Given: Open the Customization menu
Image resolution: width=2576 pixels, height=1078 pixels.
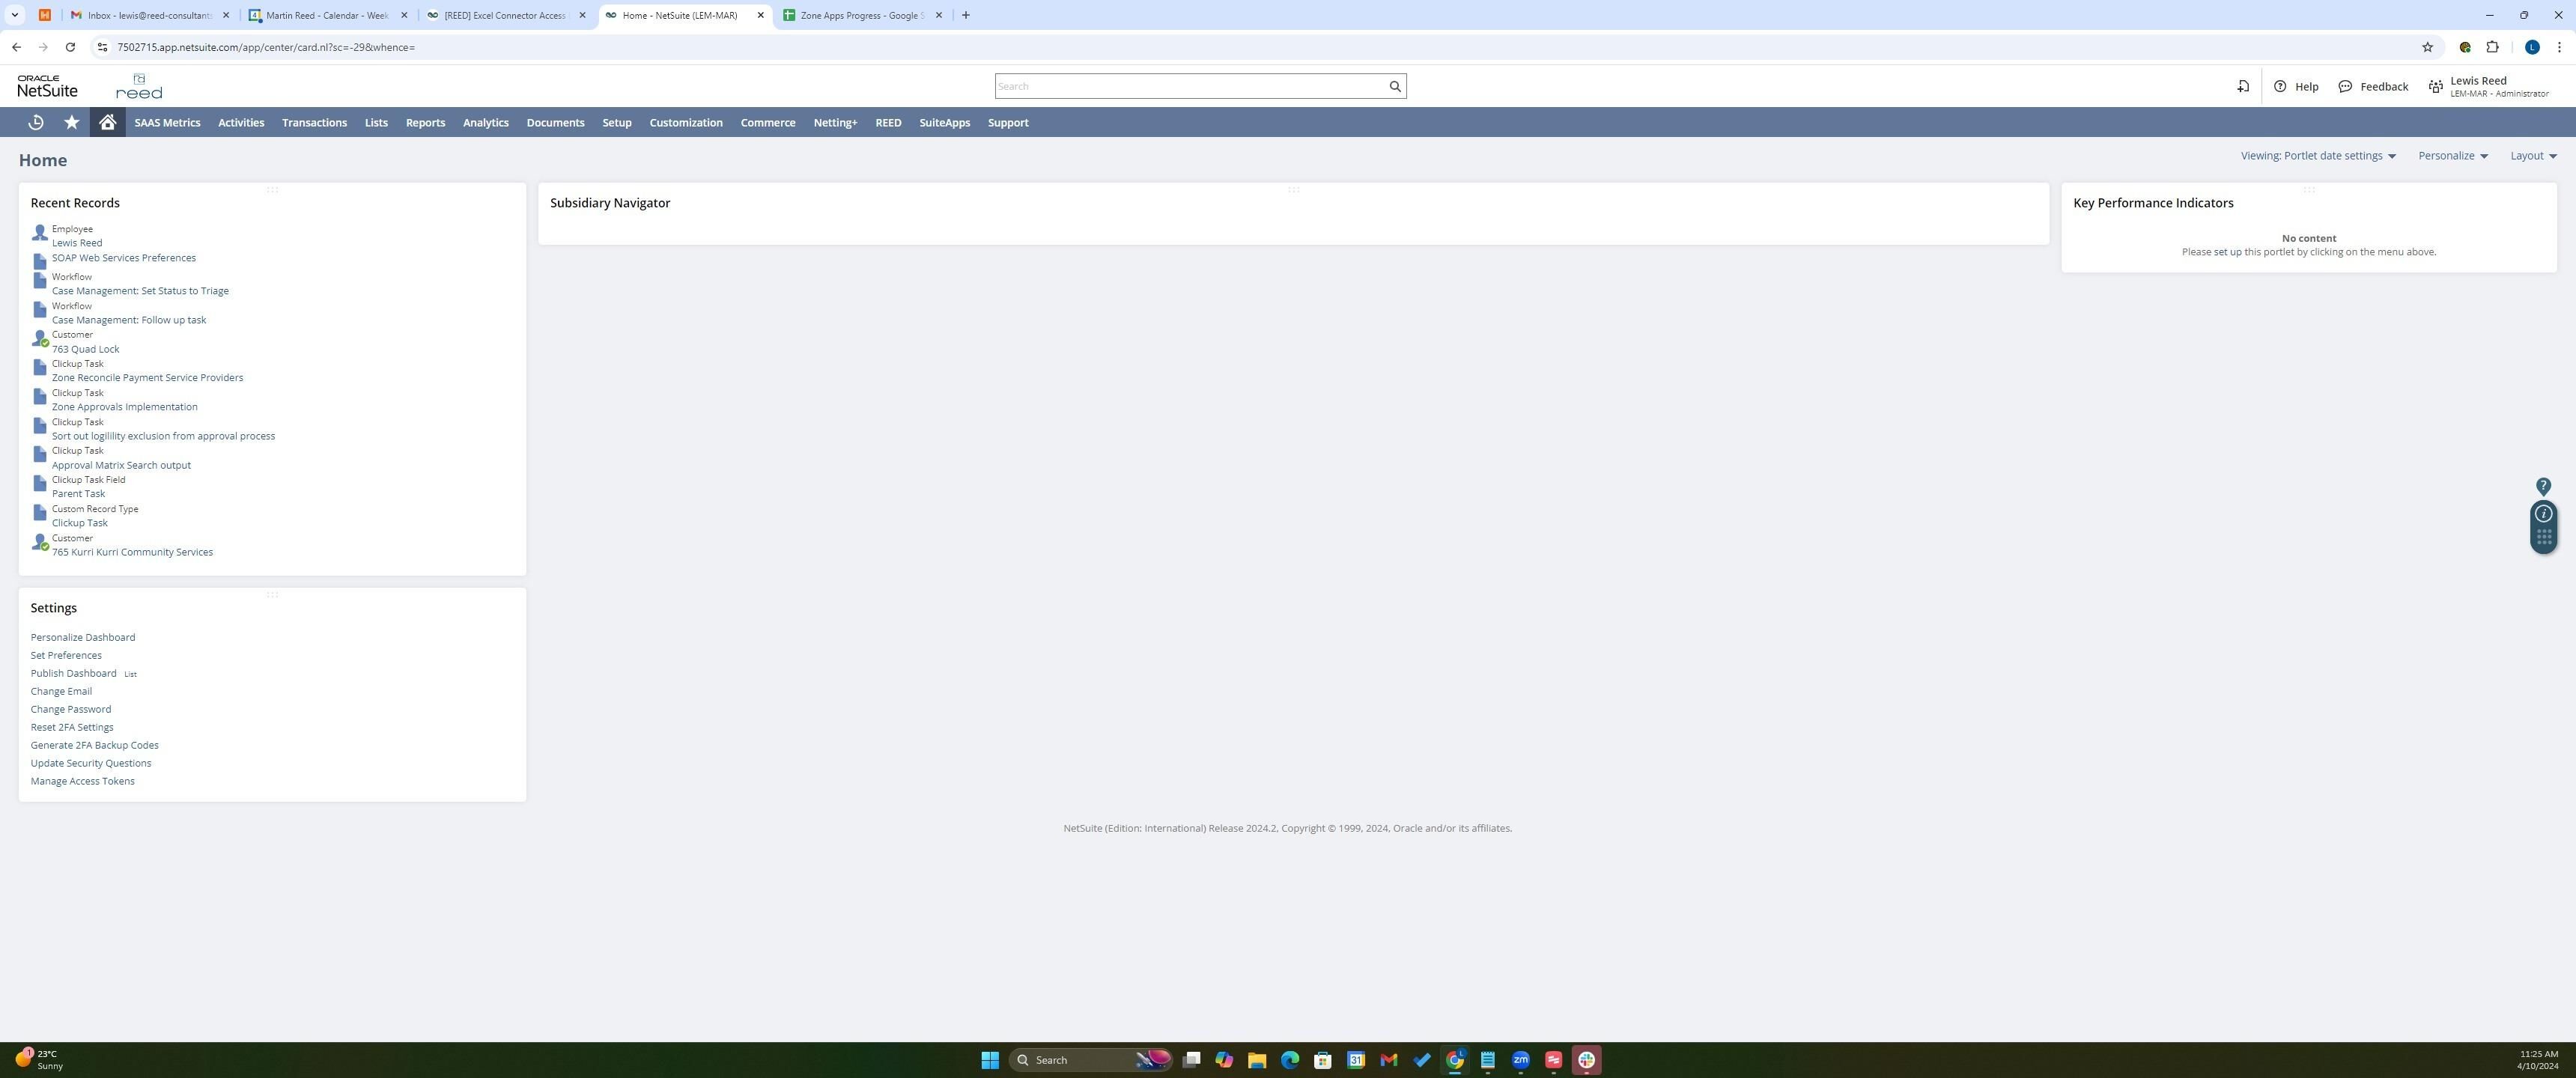Looking at the screenshot, I should click(685, 123).
